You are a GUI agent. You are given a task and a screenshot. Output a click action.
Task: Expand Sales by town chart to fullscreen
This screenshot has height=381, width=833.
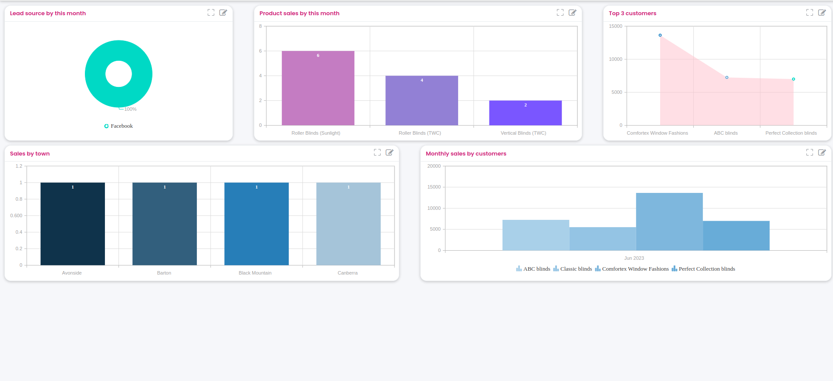(377, 152)
